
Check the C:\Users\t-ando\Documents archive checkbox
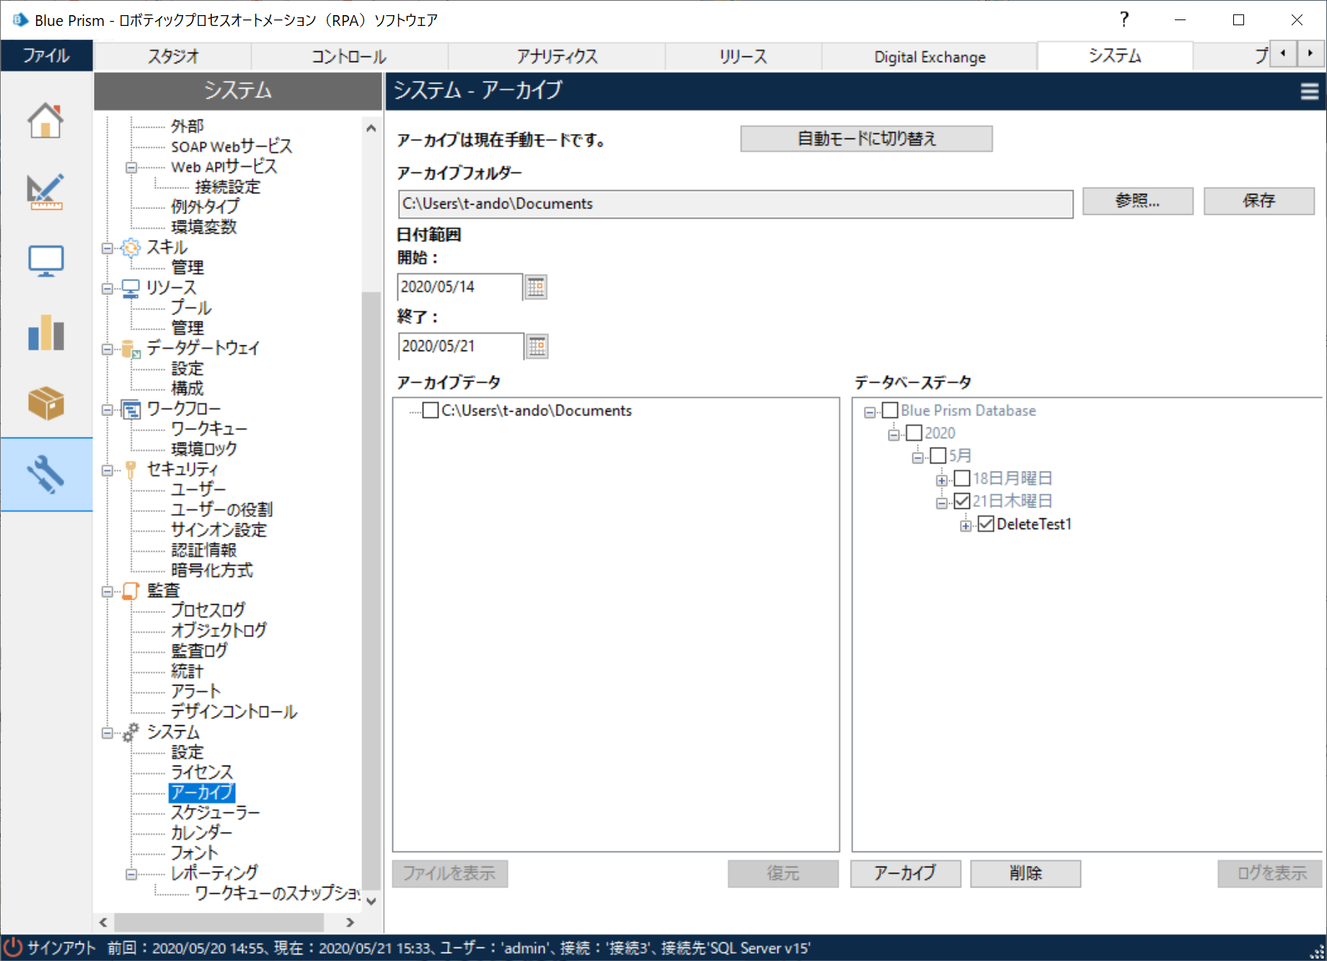[430, 410]
